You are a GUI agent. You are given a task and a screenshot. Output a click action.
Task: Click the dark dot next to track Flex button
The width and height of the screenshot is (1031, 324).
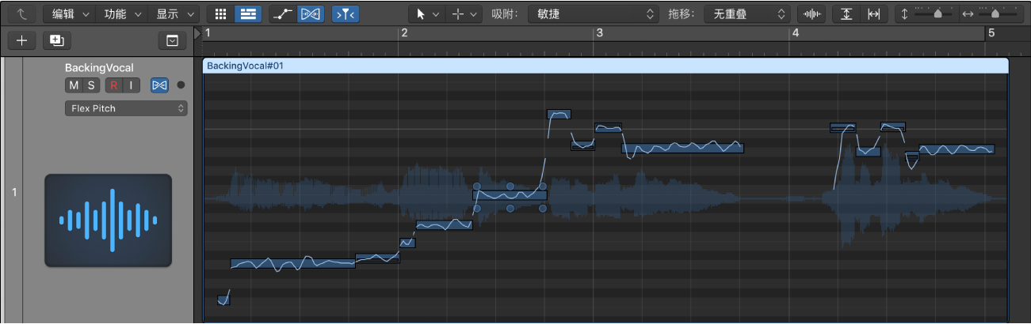click(x=181, y=85)
